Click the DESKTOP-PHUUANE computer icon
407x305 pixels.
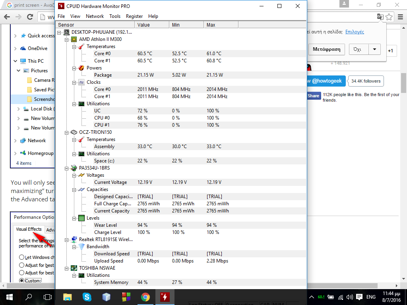[x=66, y=32]
